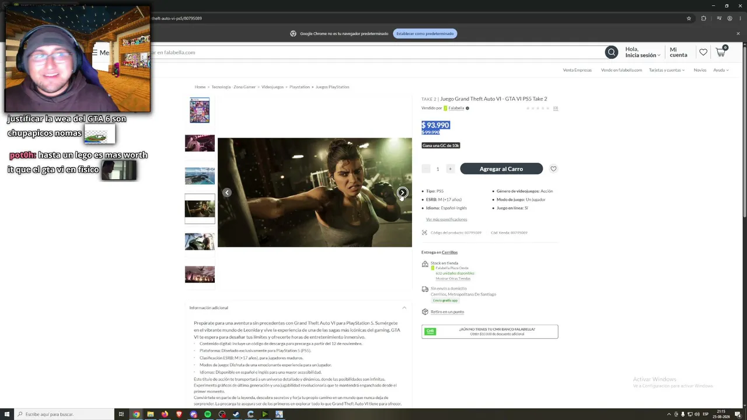Launch Brave browser from the taskbar

[179, 414]
